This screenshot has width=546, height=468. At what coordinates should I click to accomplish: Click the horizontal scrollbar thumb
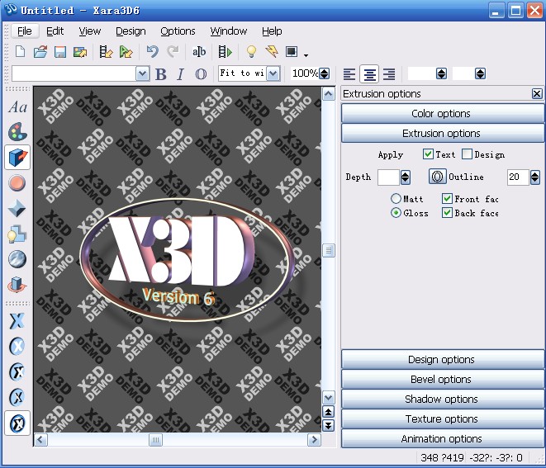(x=155, y=440)
